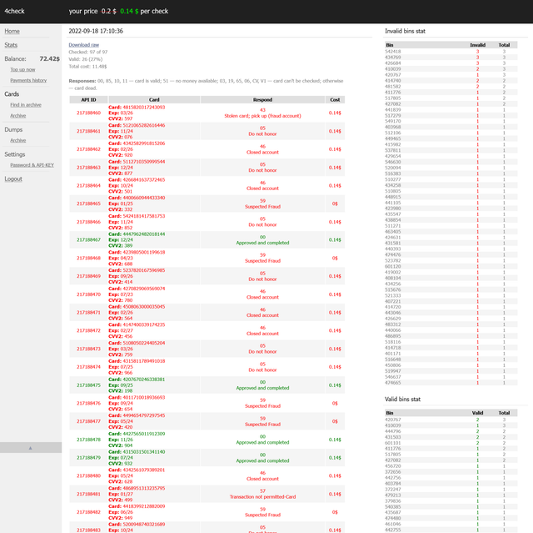This screenshot has width=533, height=533.
Task: Click the green 0.14 $ price in header
Action: (129, 11)
